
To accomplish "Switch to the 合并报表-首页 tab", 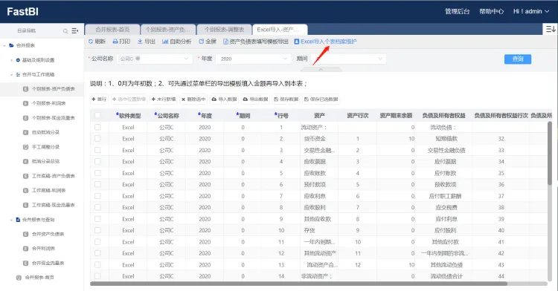I will coord(112,30).
